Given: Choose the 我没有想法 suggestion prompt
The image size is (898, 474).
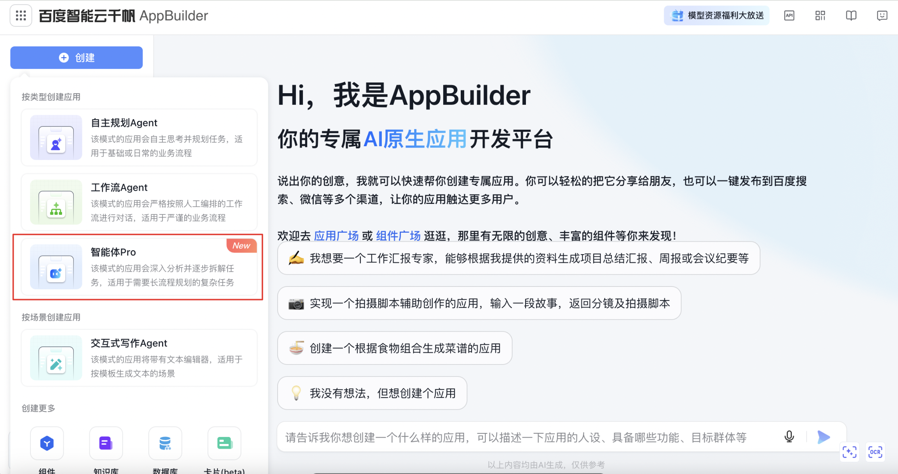Looking at the screenshot, I should (372, 393).
